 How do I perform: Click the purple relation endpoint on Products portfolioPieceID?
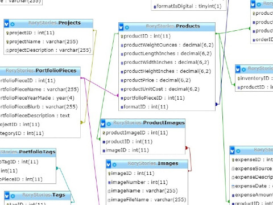(x=118, y=95)
